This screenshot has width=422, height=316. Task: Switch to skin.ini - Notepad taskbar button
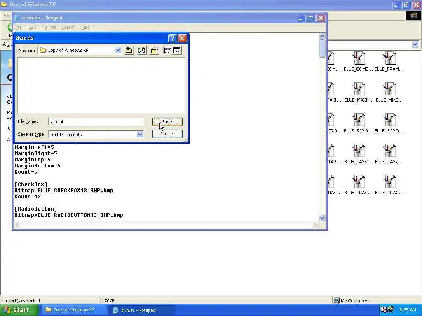(142, 310)
